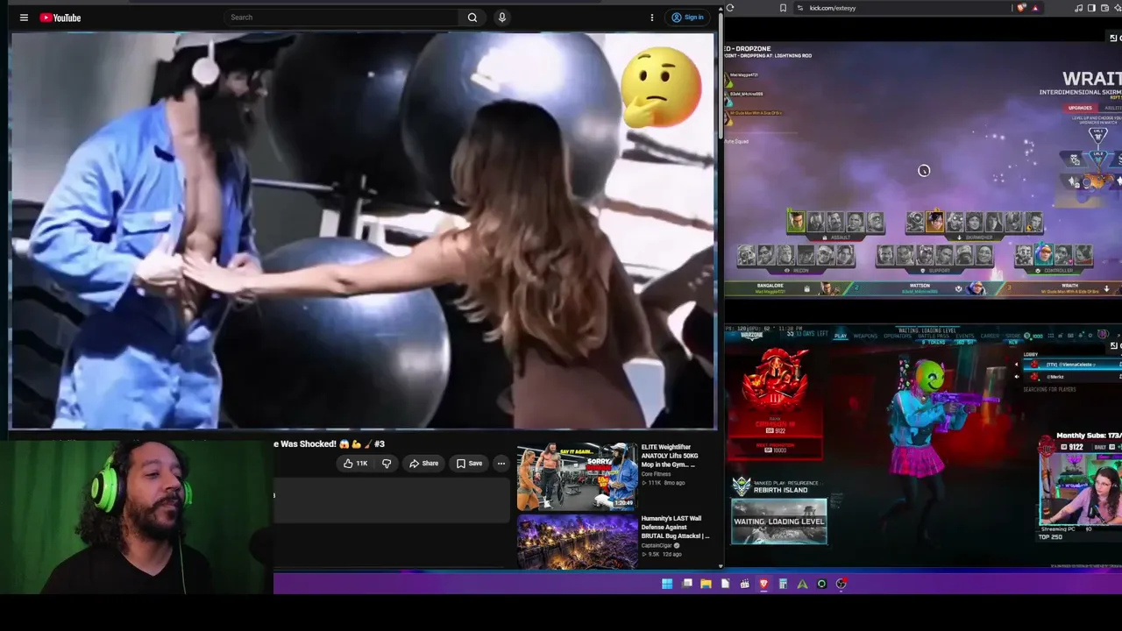1122x631 pixels.
Task: Sign in to YouTube
Action: click(x=687, y=18)
